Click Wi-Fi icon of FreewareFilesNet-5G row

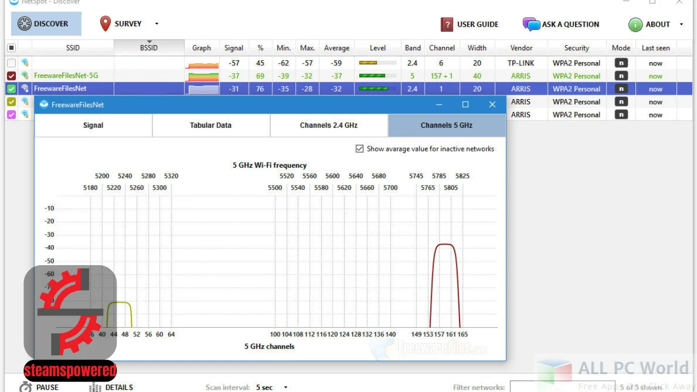click(x=25, y=76)
